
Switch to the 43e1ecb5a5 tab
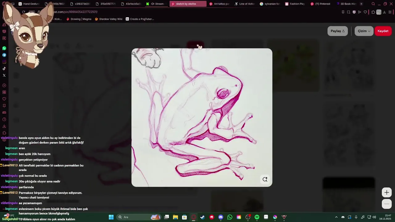coord(131,4)
